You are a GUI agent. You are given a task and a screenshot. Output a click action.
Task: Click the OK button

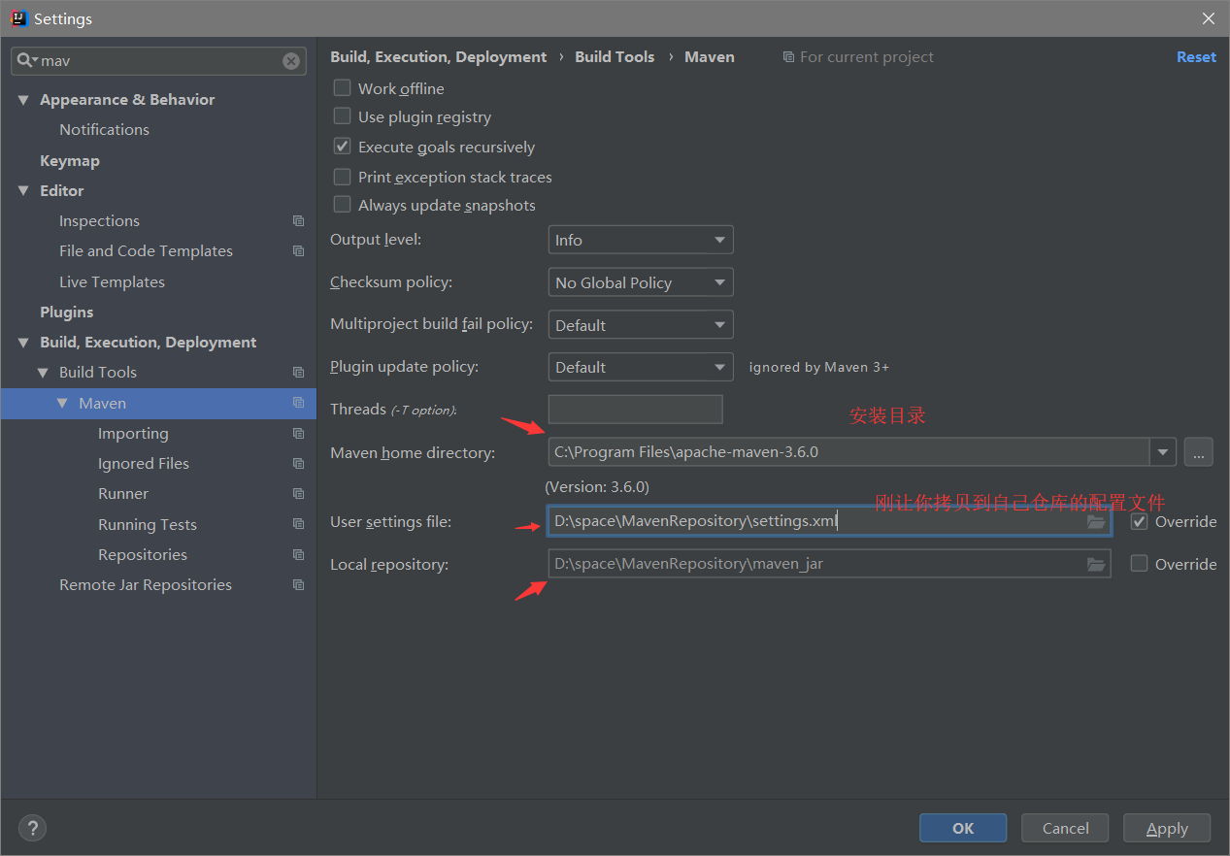pos(963,828)
